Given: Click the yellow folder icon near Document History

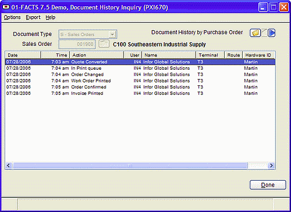Looking at the screenshot, I should (255, 33).
